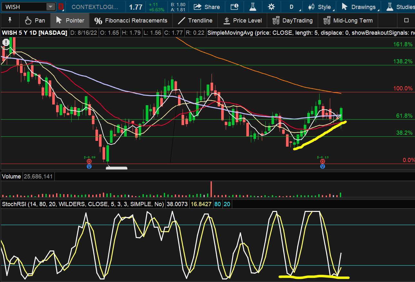
Task: Click the Volume study label
Action: (12, 176)
